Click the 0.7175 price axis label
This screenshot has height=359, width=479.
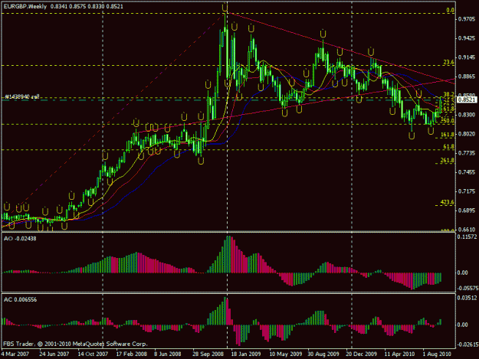pyautogui.click(x=466, y=191)
